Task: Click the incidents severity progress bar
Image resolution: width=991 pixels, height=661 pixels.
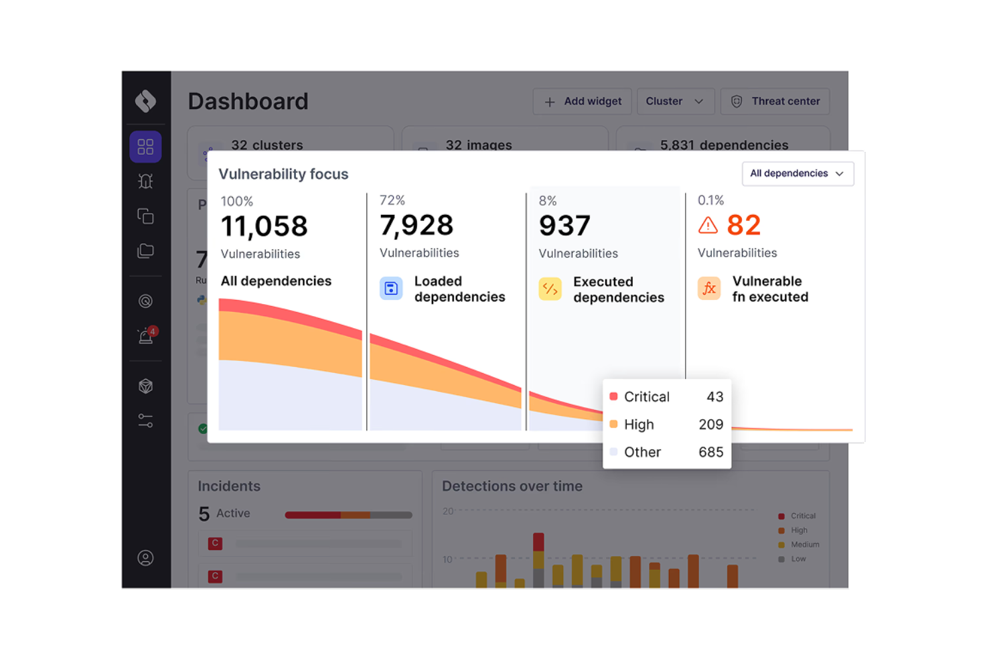Action: 348,515
